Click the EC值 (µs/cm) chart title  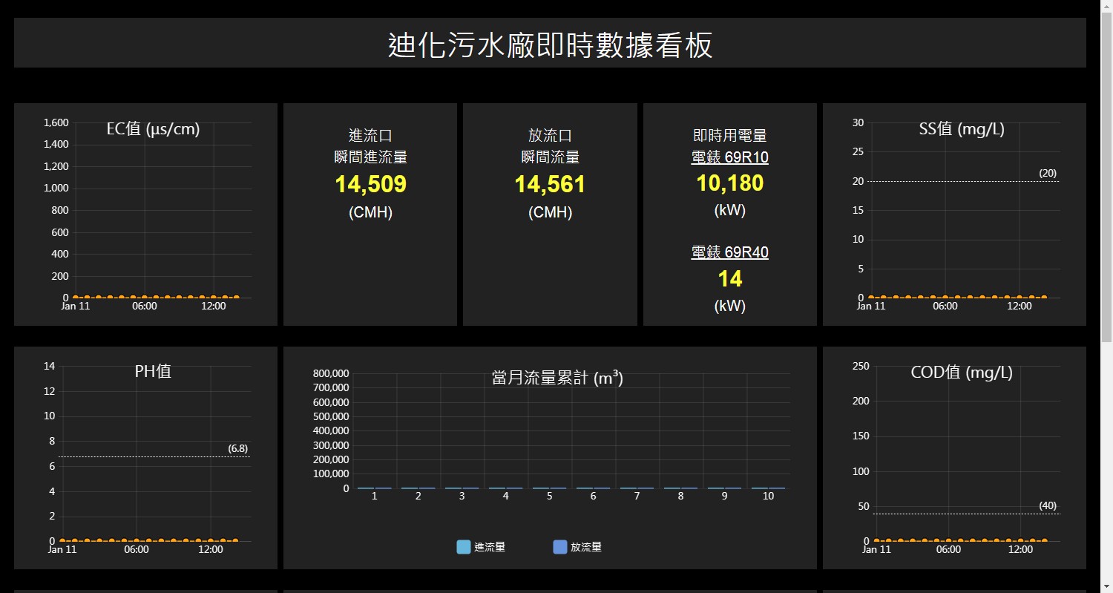tap(153, 129)
